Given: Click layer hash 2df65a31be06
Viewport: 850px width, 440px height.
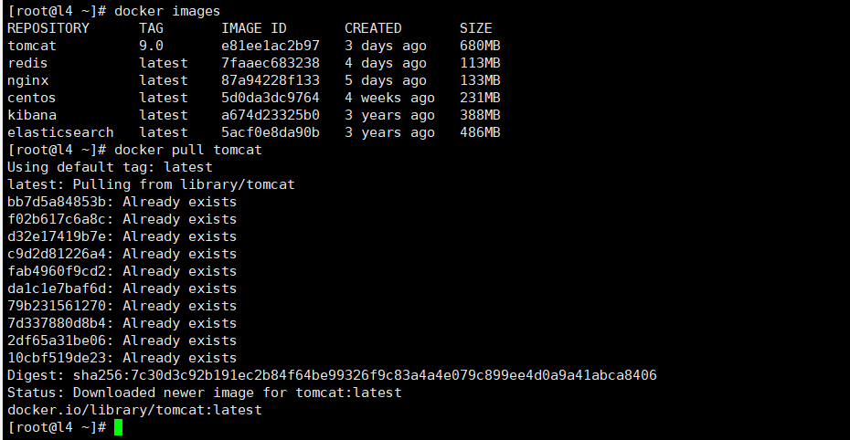Looking at the screenshot, I should pyautogui.click(x=57, y=340).
